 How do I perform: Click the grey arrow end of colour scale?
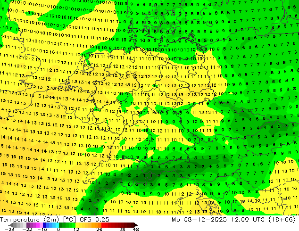(11, 225)
